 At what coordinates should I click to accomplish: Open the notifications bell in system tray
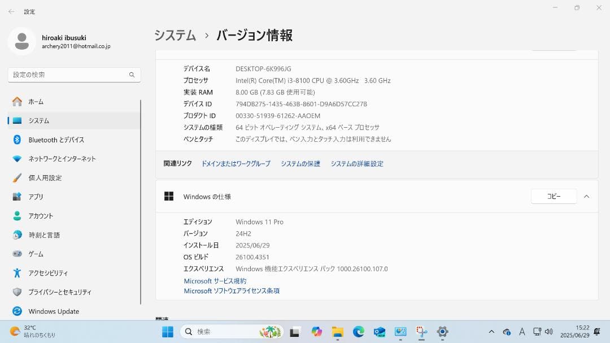coord(596,332)
